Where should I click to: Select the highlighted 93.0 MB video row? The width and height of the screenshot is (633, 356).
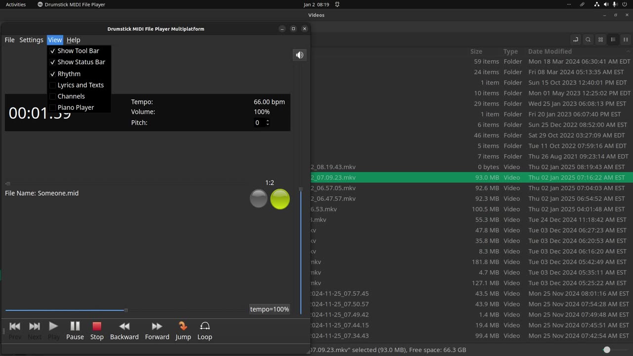pos(472,177)
